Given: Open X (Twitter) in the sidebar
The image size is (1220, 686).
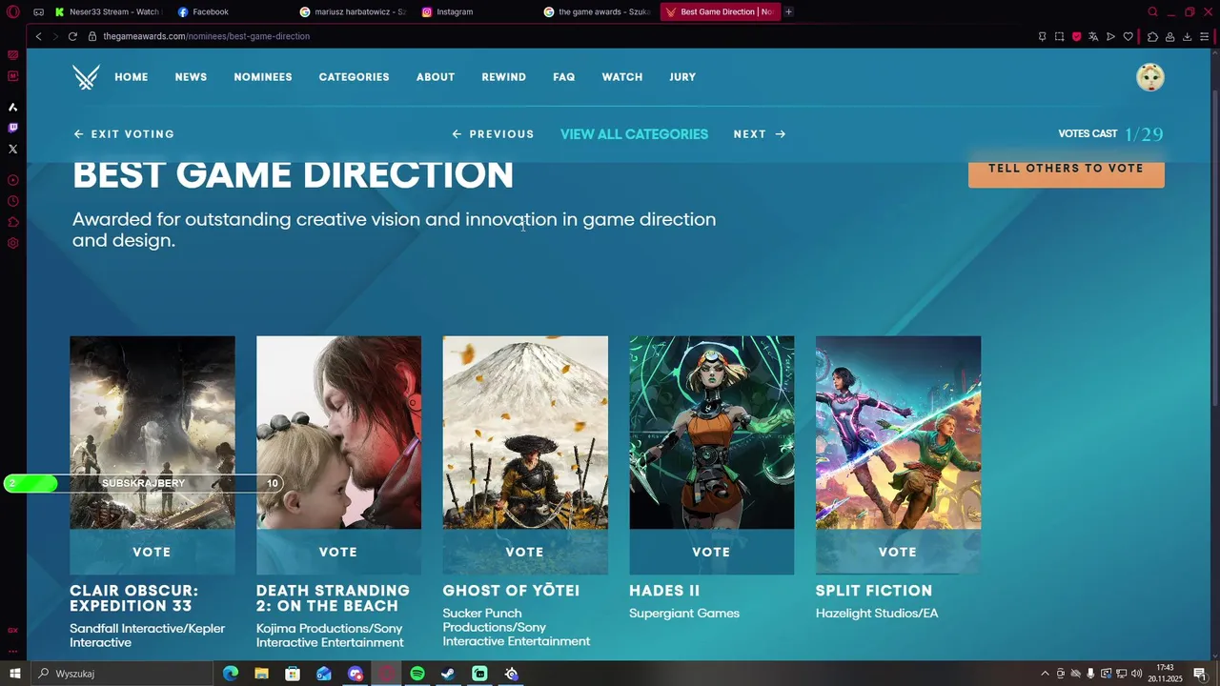Looking at the screenshot, I should pyautogui.click(x=12, y=149).
